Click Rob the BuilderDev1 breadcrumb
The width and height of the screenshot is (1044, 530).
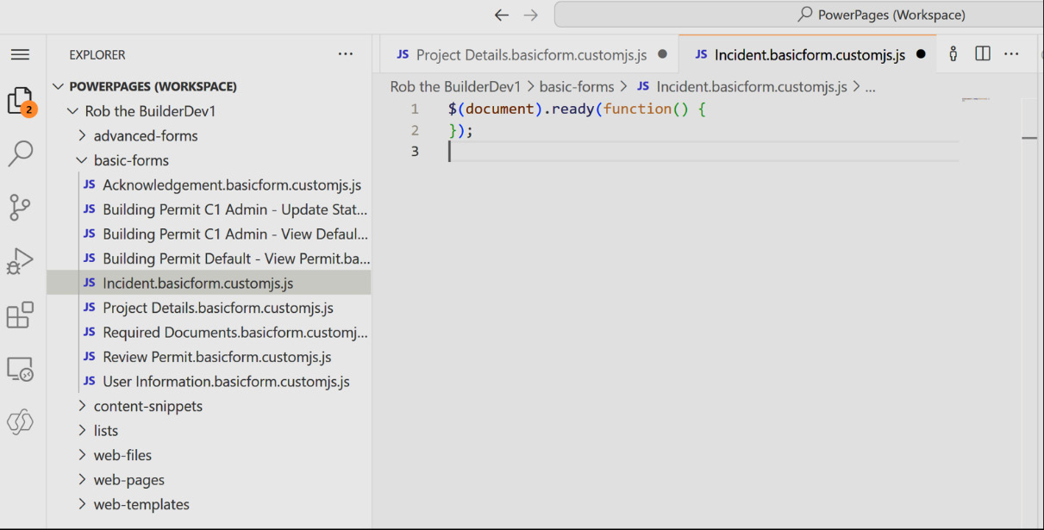(456, 86)
